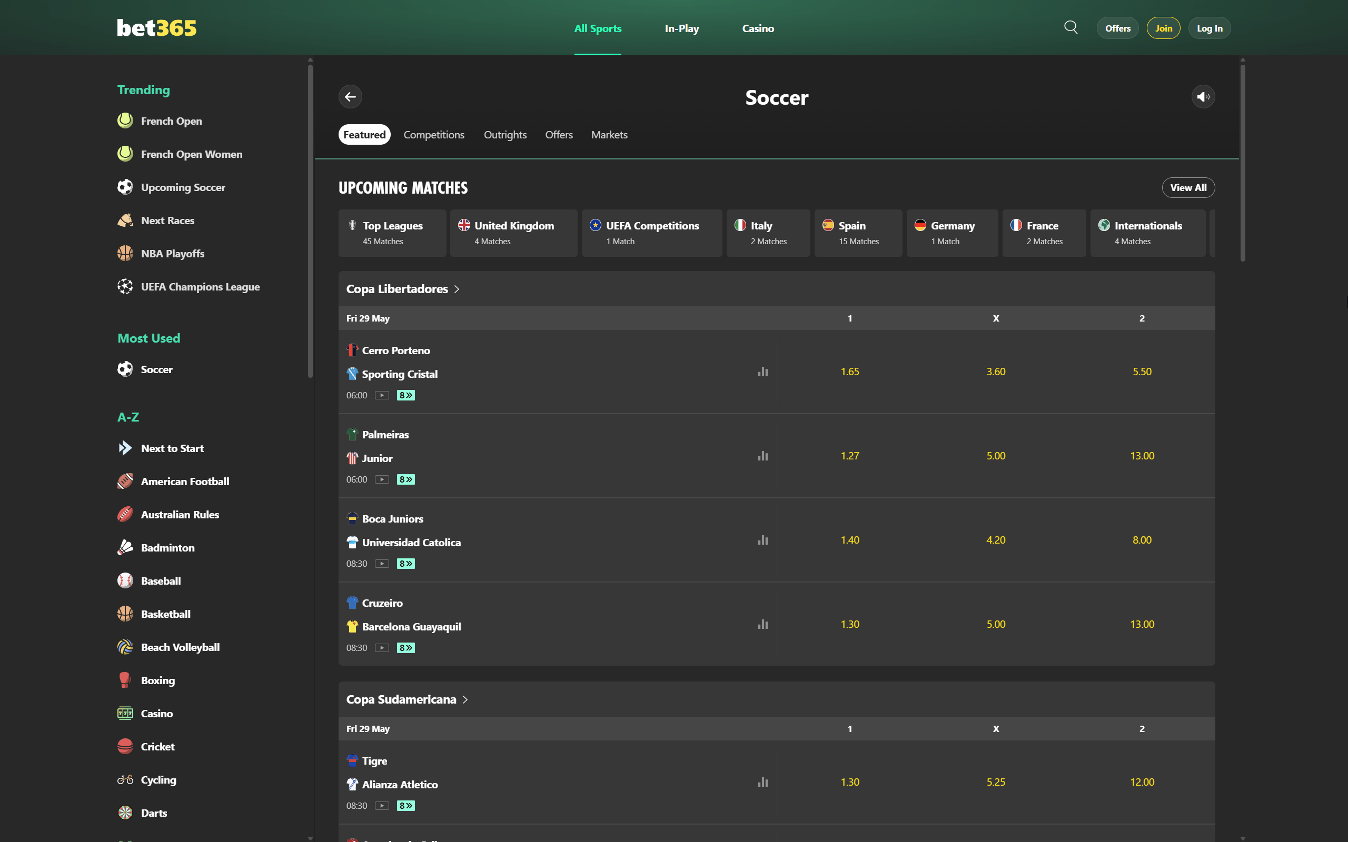Switch to the Featured tab
Viewport: 1348px width, 842px height.
(364, 135)
